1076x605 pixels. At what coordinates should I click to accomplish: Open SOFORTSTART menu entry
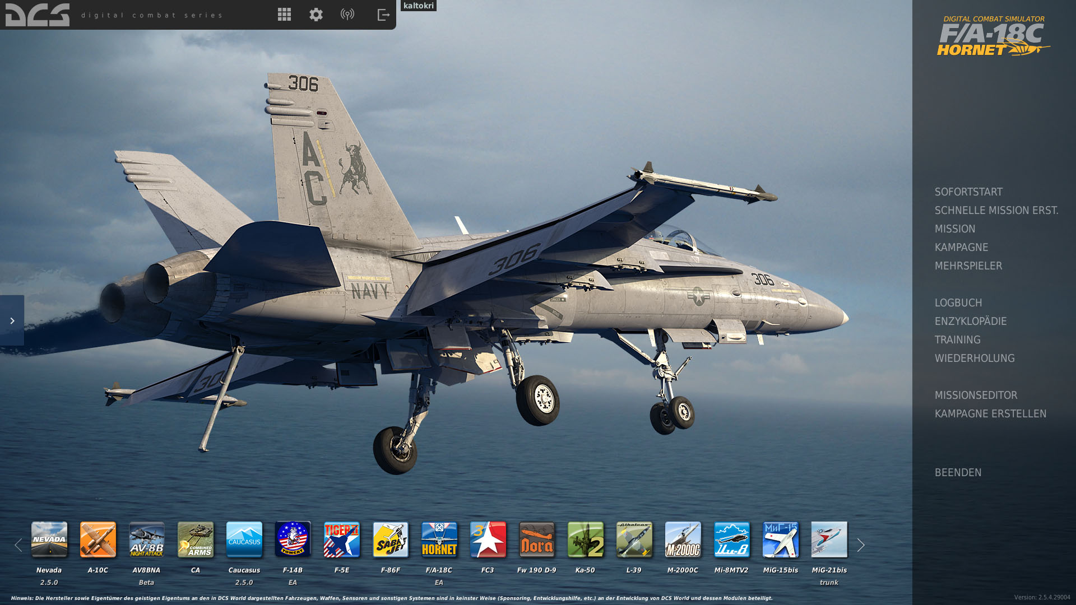click(968, 192)
